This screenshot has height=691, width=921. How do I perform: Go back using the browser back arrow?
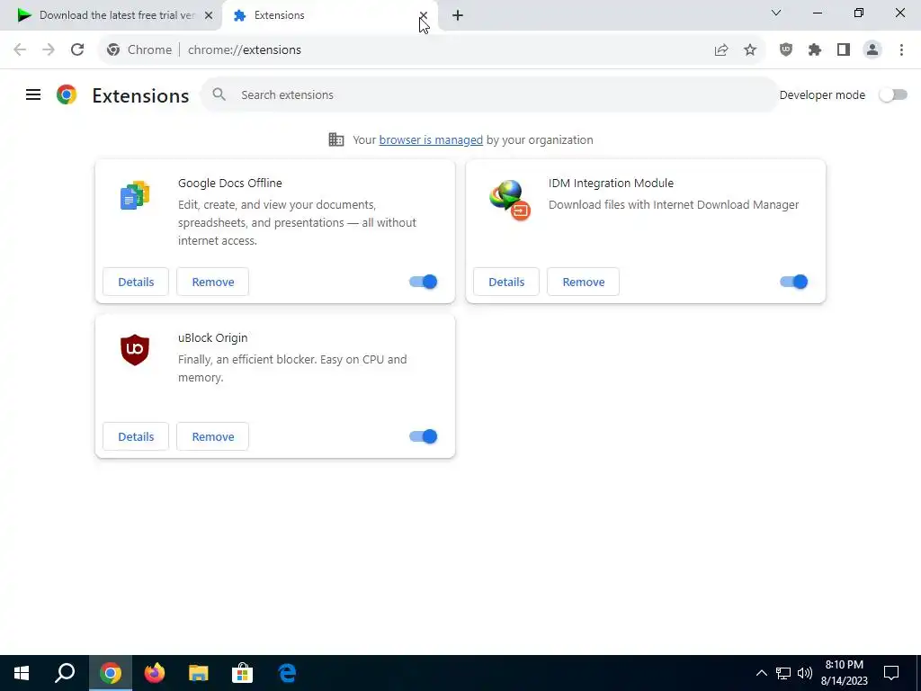20,50
